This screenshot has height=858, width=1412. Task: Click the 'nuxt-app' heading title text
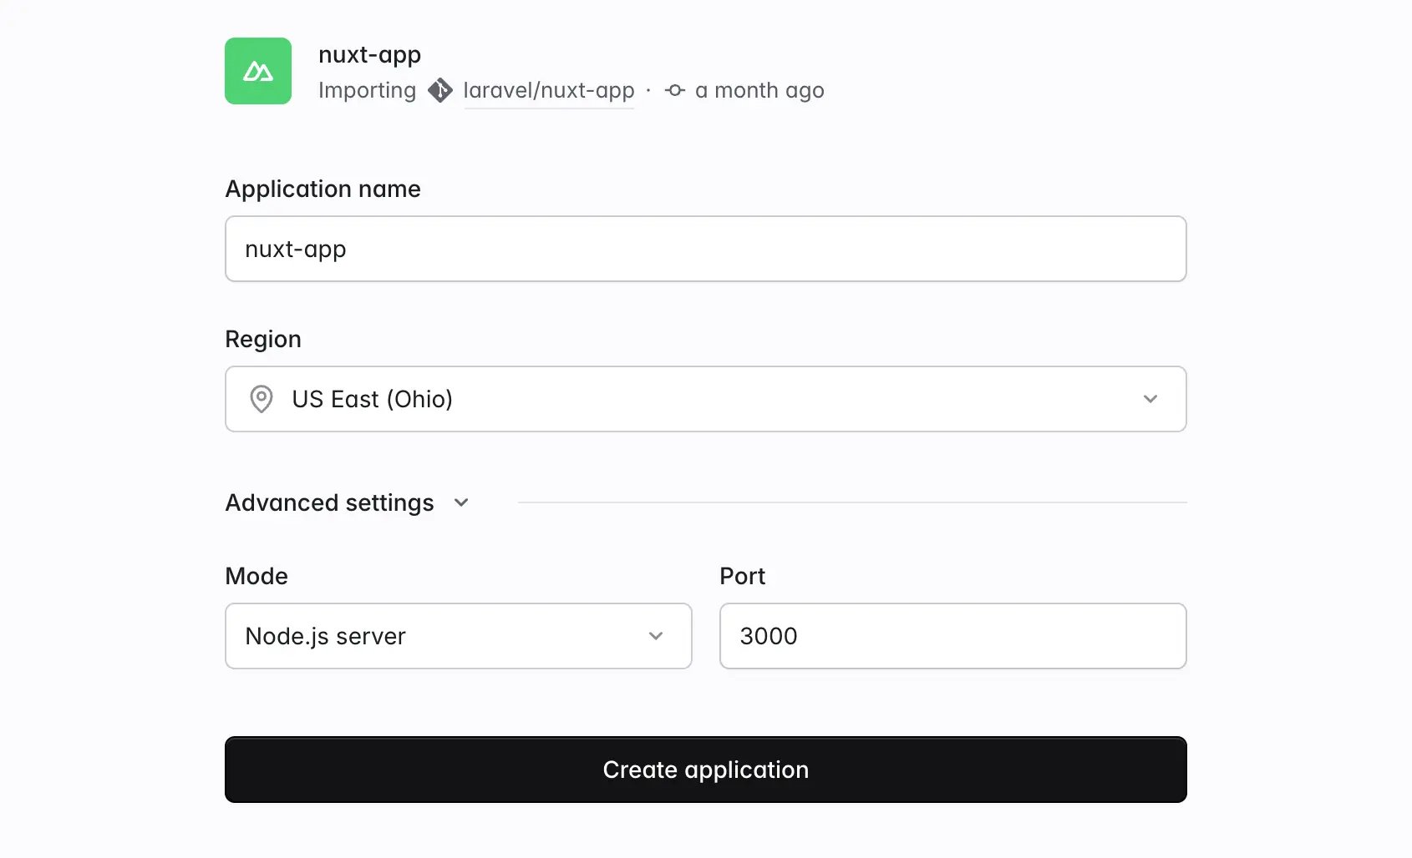[x=370, y=55]
